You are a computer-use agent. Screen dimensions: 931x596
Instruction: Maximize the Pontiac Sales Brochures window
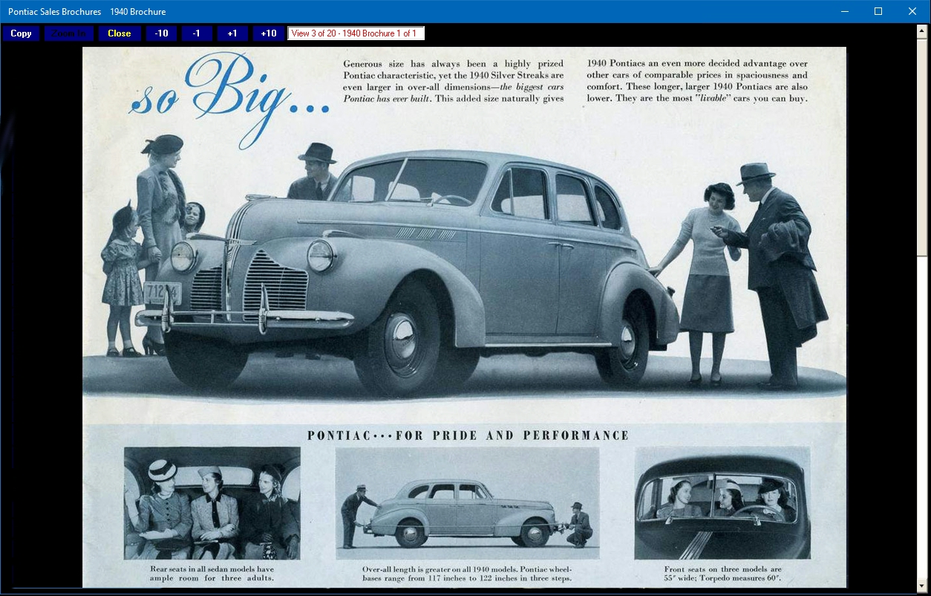tap(878, 11)
